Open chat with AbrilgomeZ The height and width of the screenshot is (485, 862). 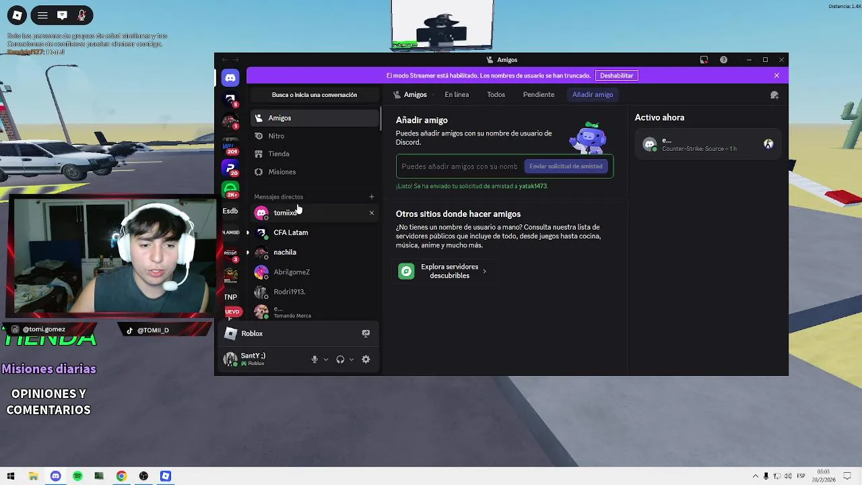(x=314, y=272)
